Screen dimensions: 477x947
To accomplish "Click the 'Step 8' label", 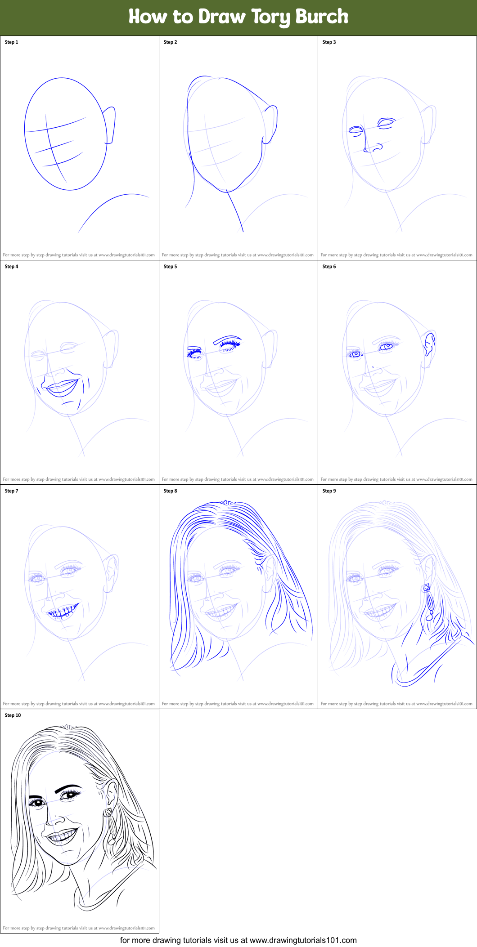I will pos(170,491).
